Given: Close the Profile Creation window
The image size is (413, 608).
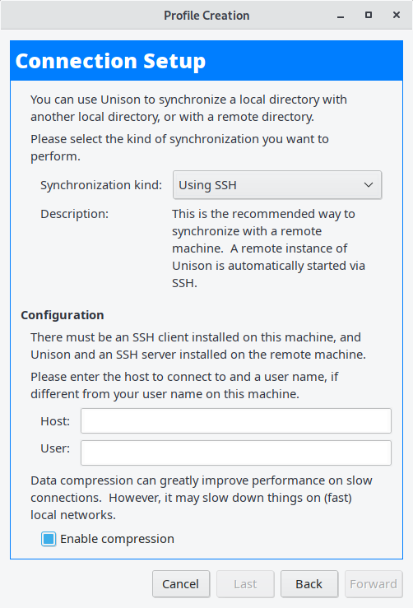Looking at the screenshot, I should (x=397, y=15).
